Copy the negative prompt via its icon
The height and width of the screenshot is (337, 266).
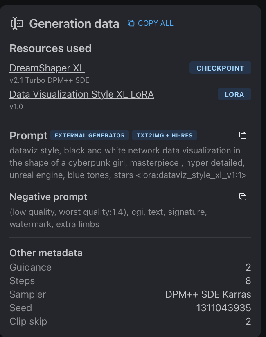click(x=243, y=197)
